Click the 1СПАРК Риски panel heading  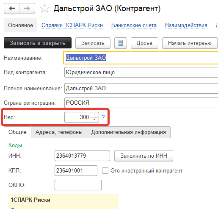(30, 200)
